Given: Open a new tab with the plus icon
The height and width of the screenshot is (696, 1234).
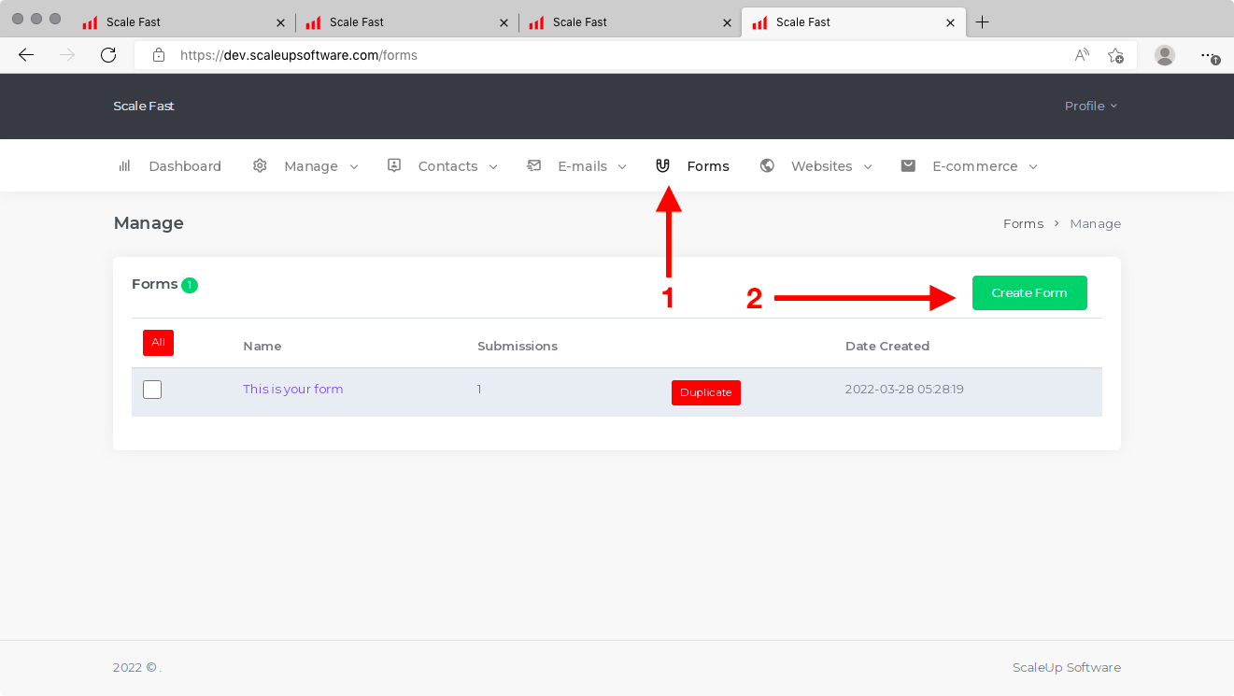Looking at the screenshot, I should pyautogui.click(x=982, y=22).
